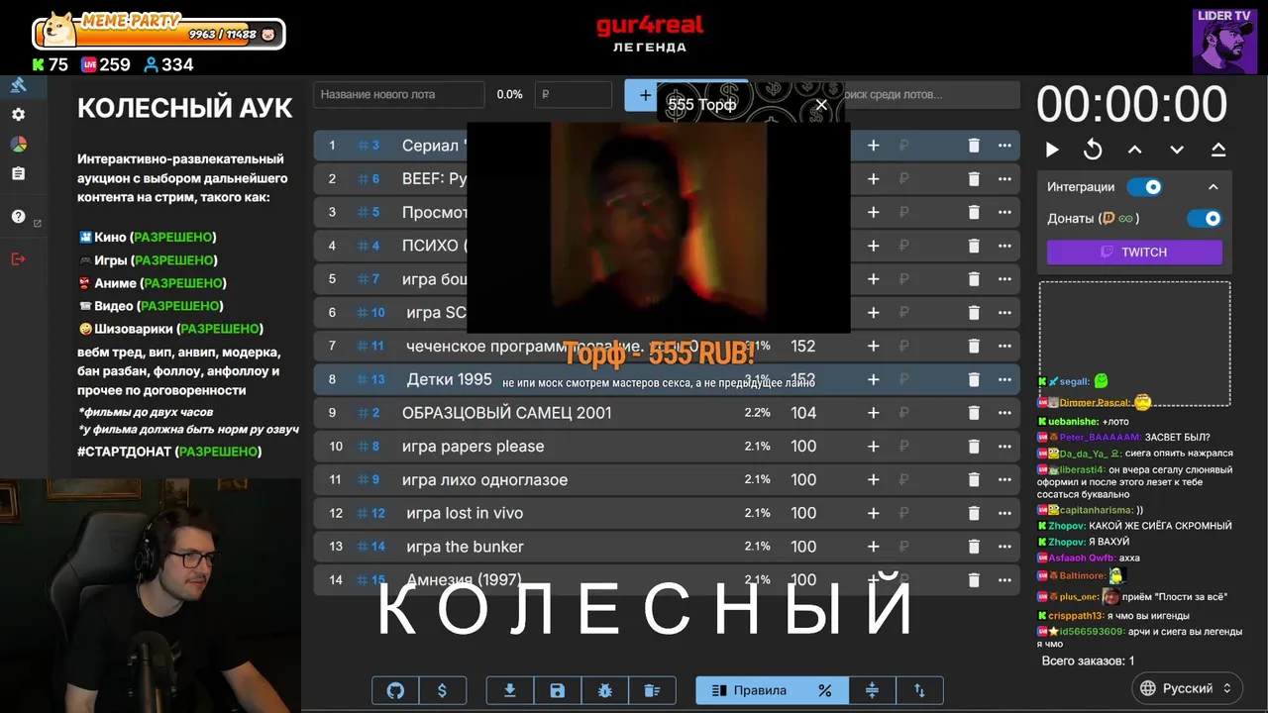Select the 'игра lost in vivo' lot name
The image size is (1268, 713).
pos(465,513)
